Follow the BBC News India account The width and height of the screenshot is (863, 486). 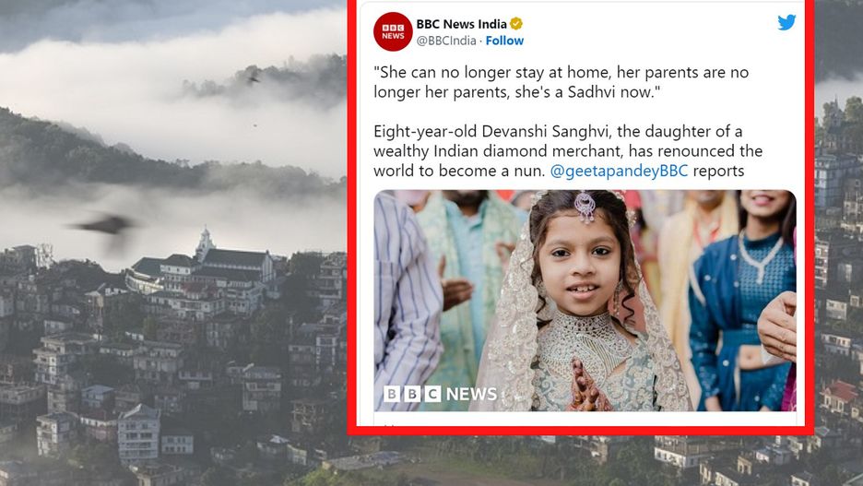click(504, 41)
